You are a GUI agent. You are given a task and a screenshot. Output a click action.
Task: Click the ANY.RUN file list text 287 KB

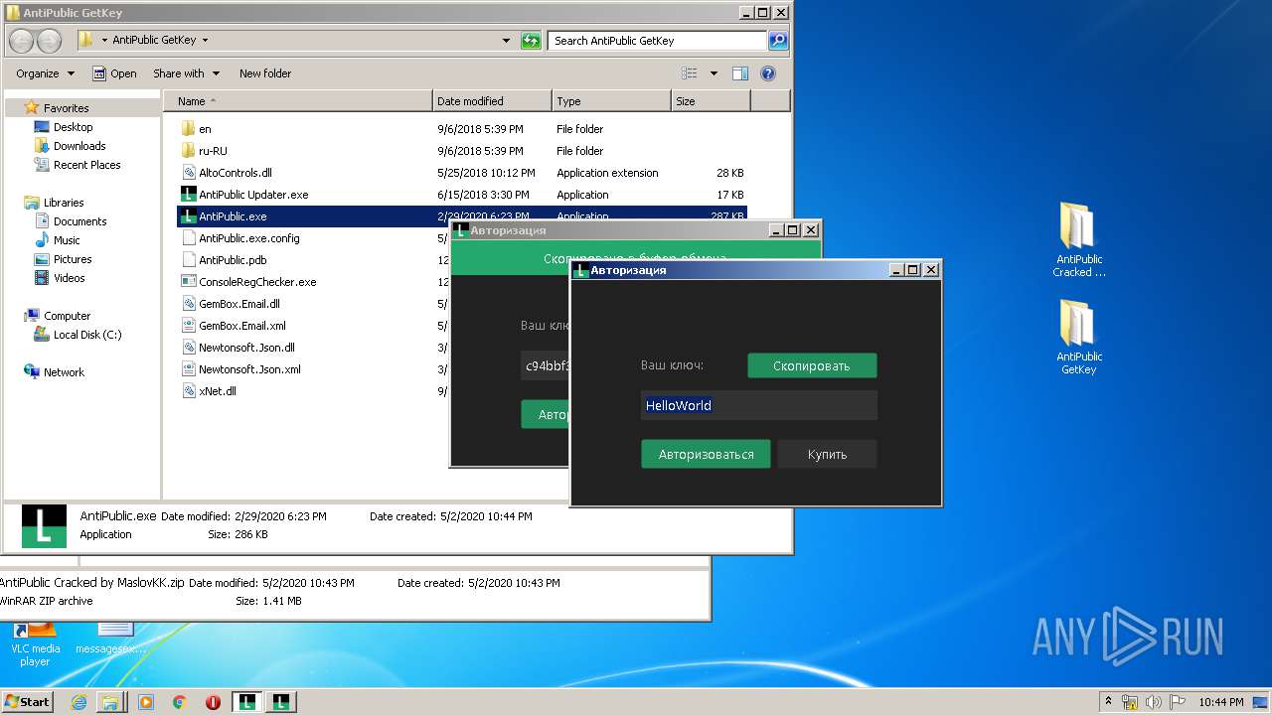click(729, 216)
